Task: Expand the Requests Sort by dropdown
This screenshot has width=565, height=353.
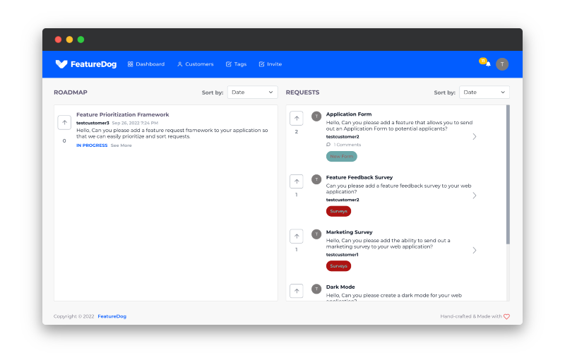Action: [484, 92]
